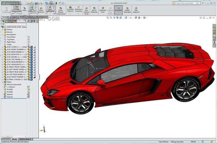This screenshot has width=217, height=144.
Task: Click Edit Appearance icon
Action: pos(136,18)
